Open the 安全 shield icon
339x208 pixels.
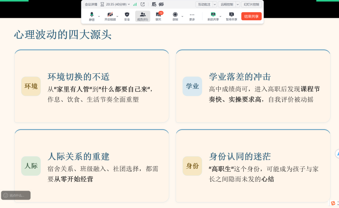coord(127,16)
